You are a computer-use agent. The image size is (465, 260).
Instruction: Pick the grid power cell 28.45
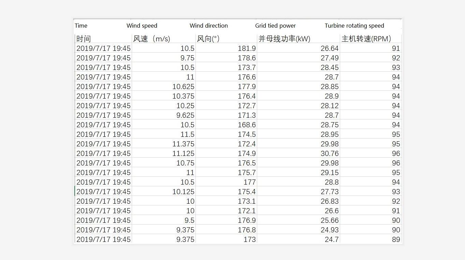(x=298, y=68)
